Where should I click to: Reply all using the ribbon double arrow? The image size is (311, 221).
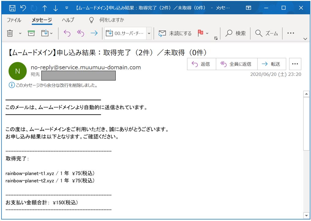80,33
